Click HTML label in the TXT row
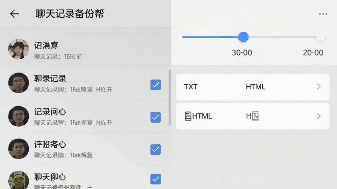Viewport: 337px width, 189px height. [255, 87]
